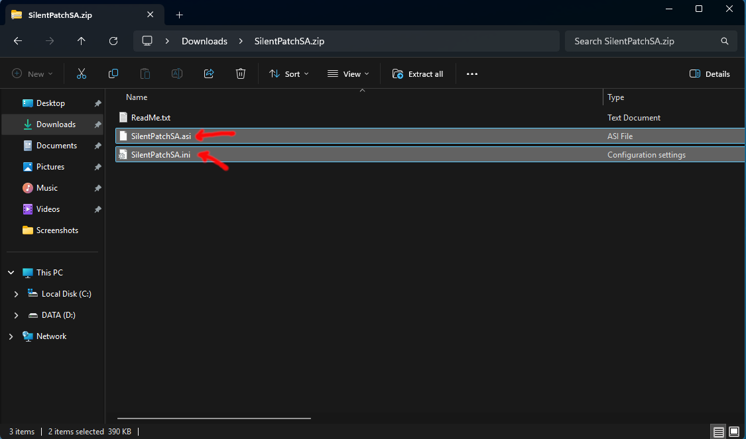Toggle the Details pane
Image resolution: width=746 pixels, height=439 pixels.
710,73
